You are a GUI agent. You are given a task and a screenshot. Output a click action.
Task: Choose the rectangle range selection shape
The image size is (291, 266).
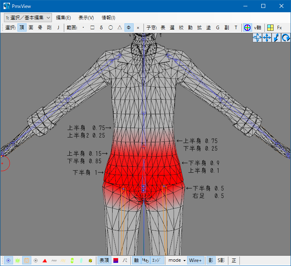92,28
